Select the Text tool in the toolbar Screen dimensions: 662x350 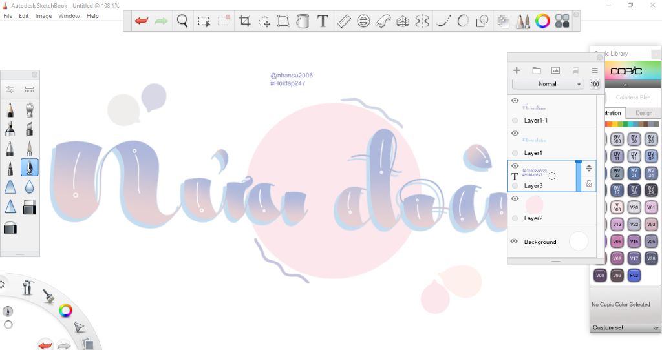point(323,21)
